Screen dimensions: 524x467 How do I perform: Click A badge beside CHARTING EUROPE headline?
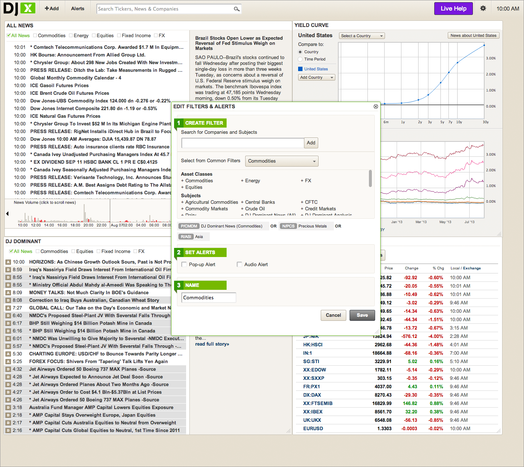8,354
